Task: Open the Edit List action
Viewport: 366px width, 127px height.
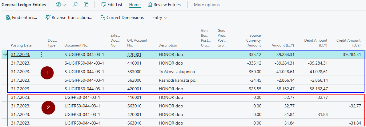Action: pyautogui.click(x=112, y=5)
